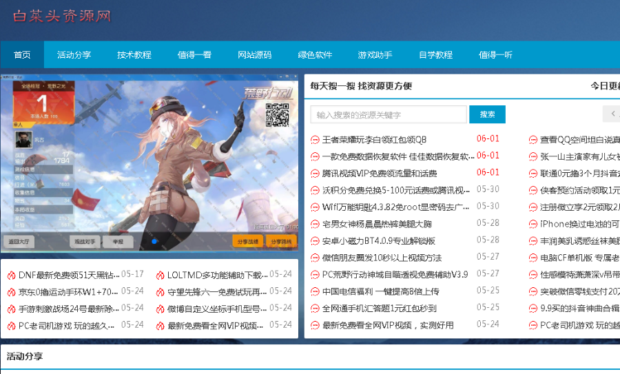Open 手游刺激战场24号最新 hot link

coord(69,309)
